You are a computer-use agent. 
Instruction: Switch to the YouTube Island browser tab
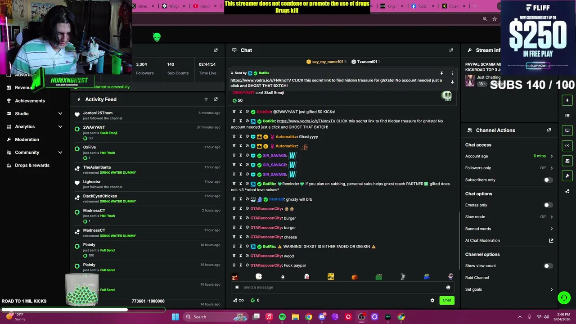205,6
